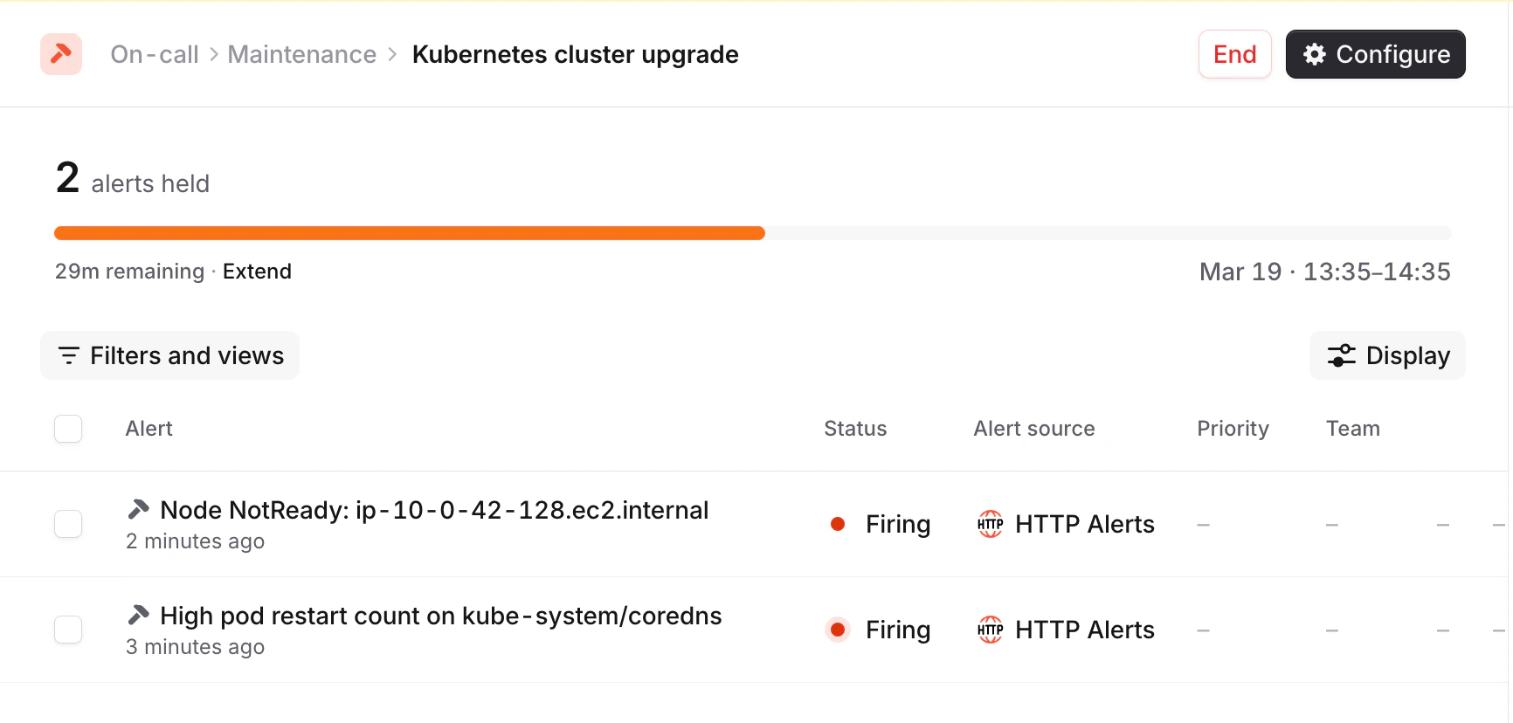Click the orange time-remaining progress bar

409,232
